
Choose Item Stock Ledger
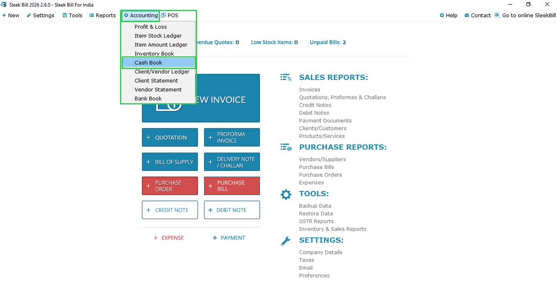158,36
